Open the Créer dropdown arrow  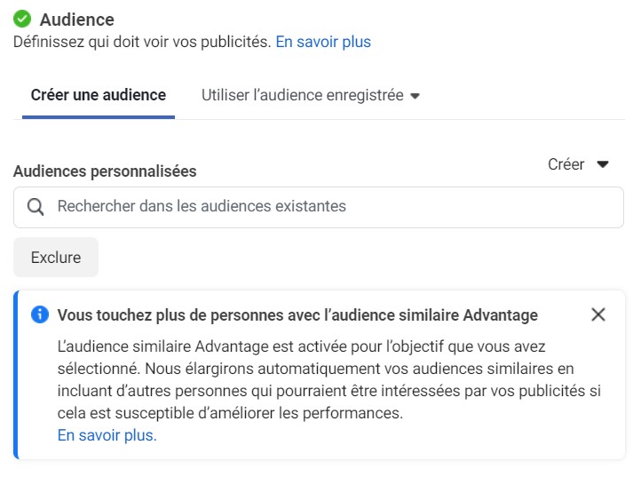click(603, 164)
